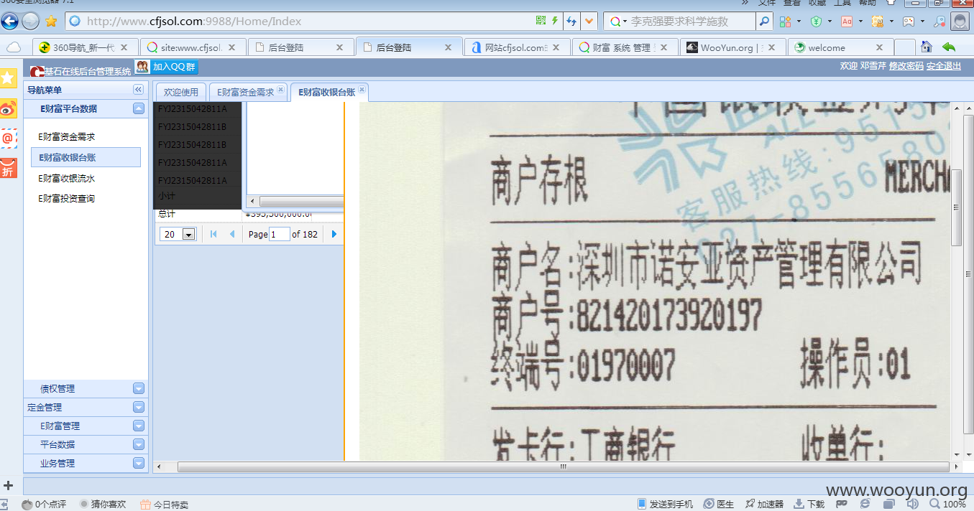
Task: Click the cloud icon left of tabs
Action: click(x=13, y=47)
